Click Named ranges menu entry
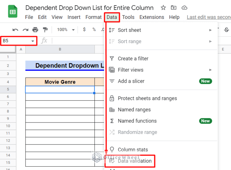The width and height of the screenshot is (231, 170). (134, 110)
